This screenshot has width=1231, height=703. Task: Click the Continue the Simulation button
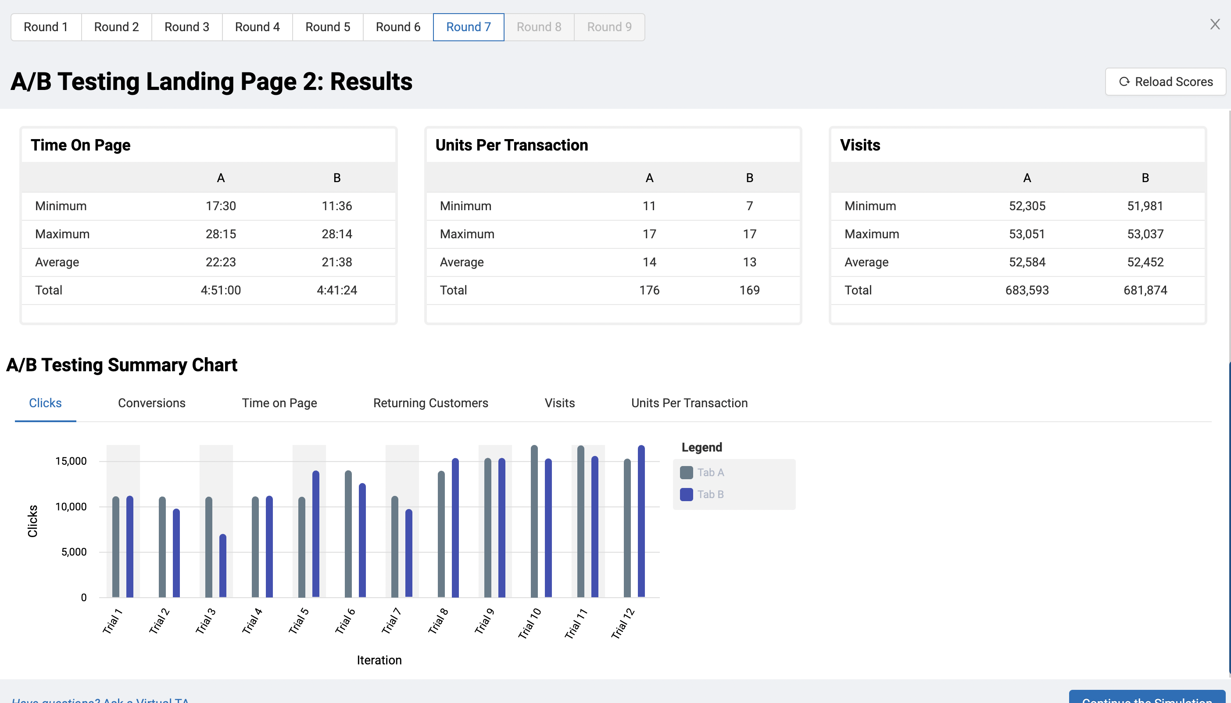(1147, 698)
